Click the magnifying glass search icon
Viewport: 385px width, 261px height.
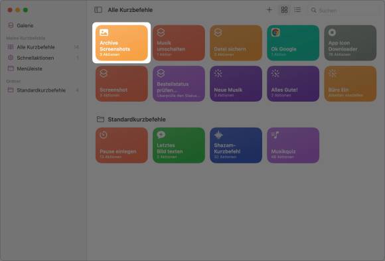(313, 10)
